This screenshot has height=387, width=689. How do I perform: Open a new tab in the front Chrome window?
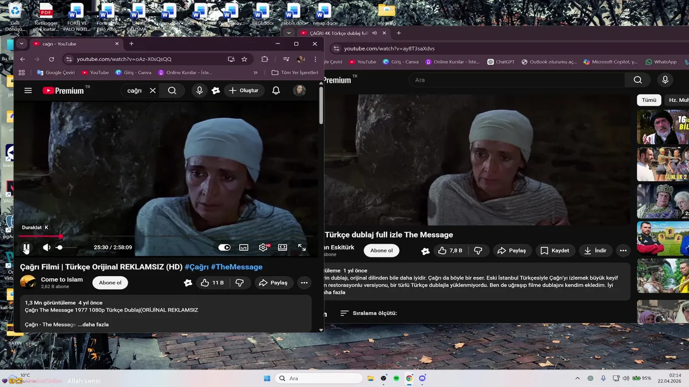coord(131,44)
